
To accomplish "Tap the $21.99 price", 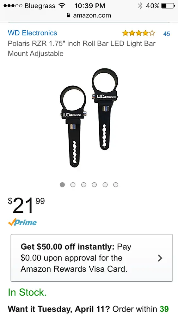I will pos(26,205).
